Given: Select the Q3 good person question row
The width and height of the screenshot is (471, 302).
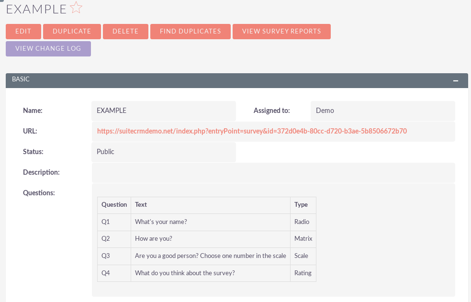Looking at the screenshot, I should coord(207,256).
